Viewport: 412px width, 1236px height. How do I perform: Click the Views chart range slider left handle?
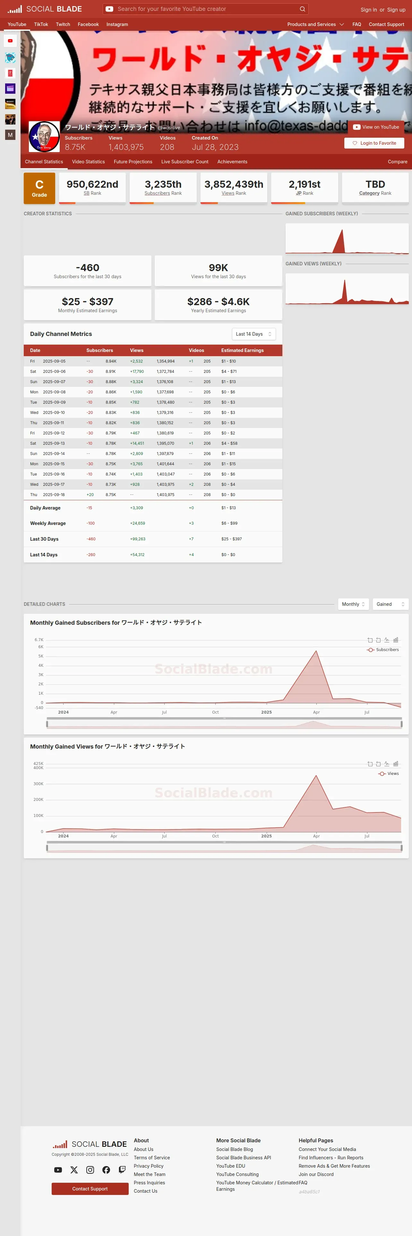coord(47,848)
